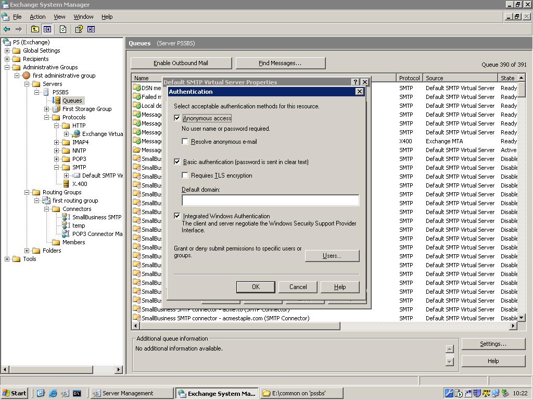Click the Protocol column header
The height and width of the screenshot is (400, 533).
tap(410, 78)
